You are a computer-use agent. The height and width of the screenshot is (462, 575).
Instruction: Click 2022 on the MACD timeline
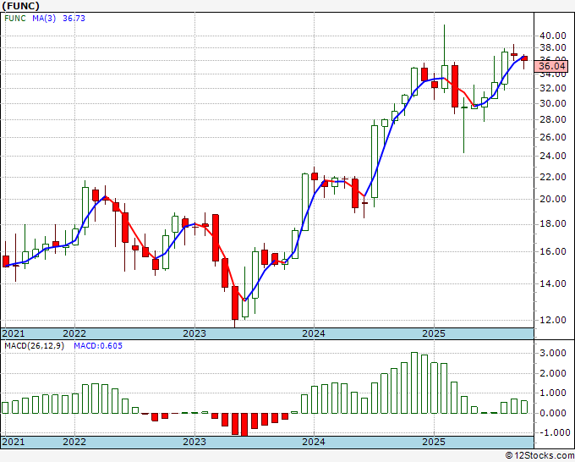(74, 442)
